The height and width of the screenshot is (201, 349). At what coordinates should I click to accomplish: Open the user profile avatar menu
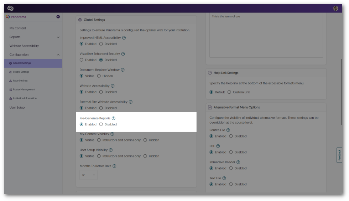[x=335, y=8]
